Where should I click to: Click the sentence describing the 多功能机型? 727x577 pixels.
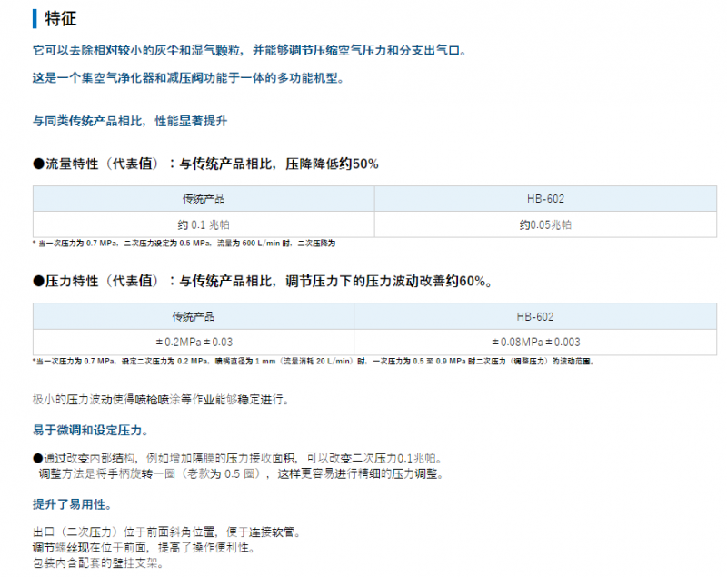187,77
